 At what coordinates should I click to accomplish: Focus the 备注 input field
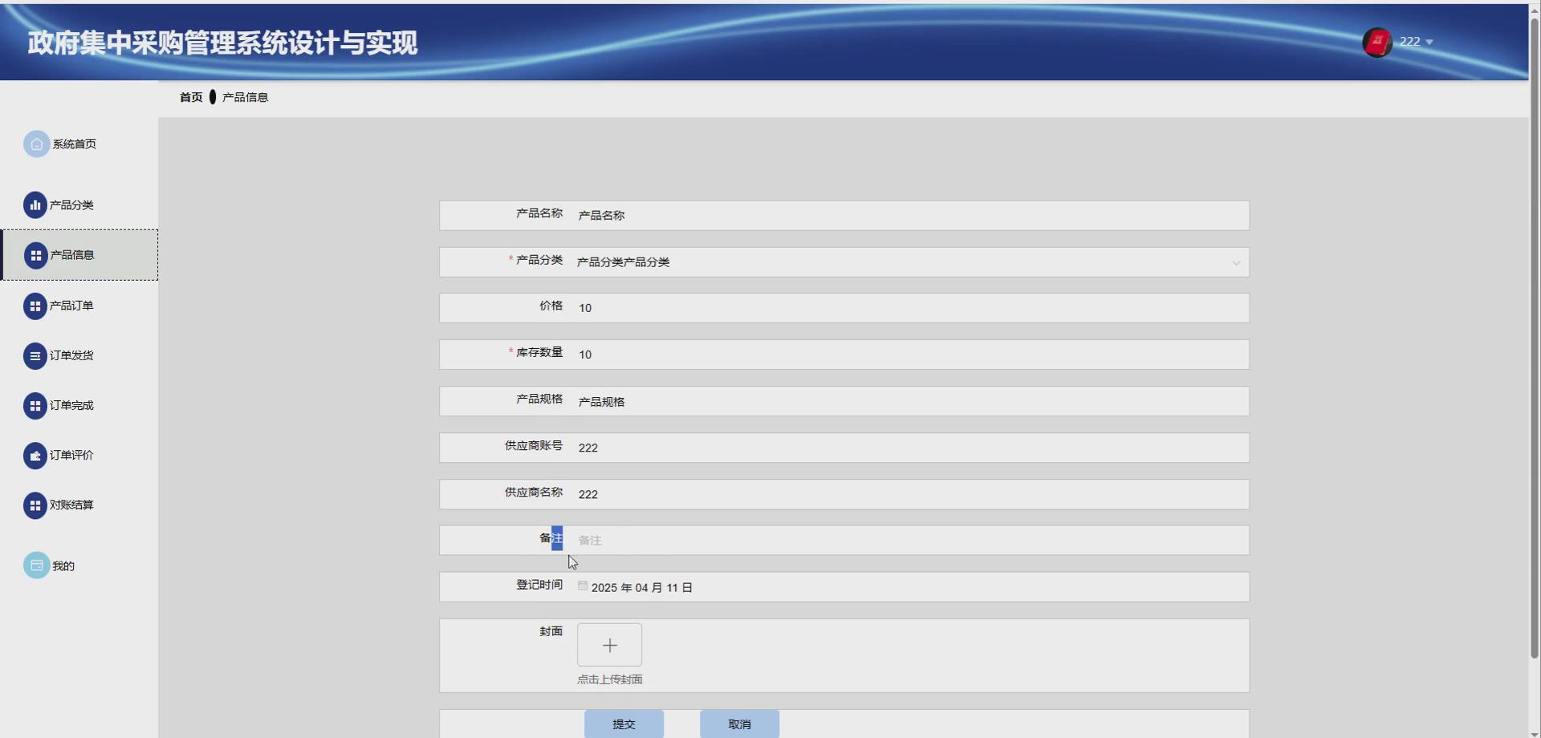pyautogui.click(x=909, y=541)
